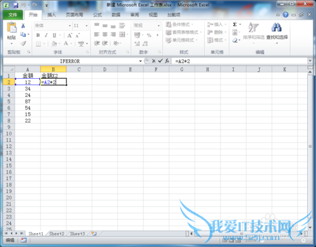316x247 pixels.
Task: Click the Clear eraser icon
Action: pyautogui.click(x=235, y=40)
